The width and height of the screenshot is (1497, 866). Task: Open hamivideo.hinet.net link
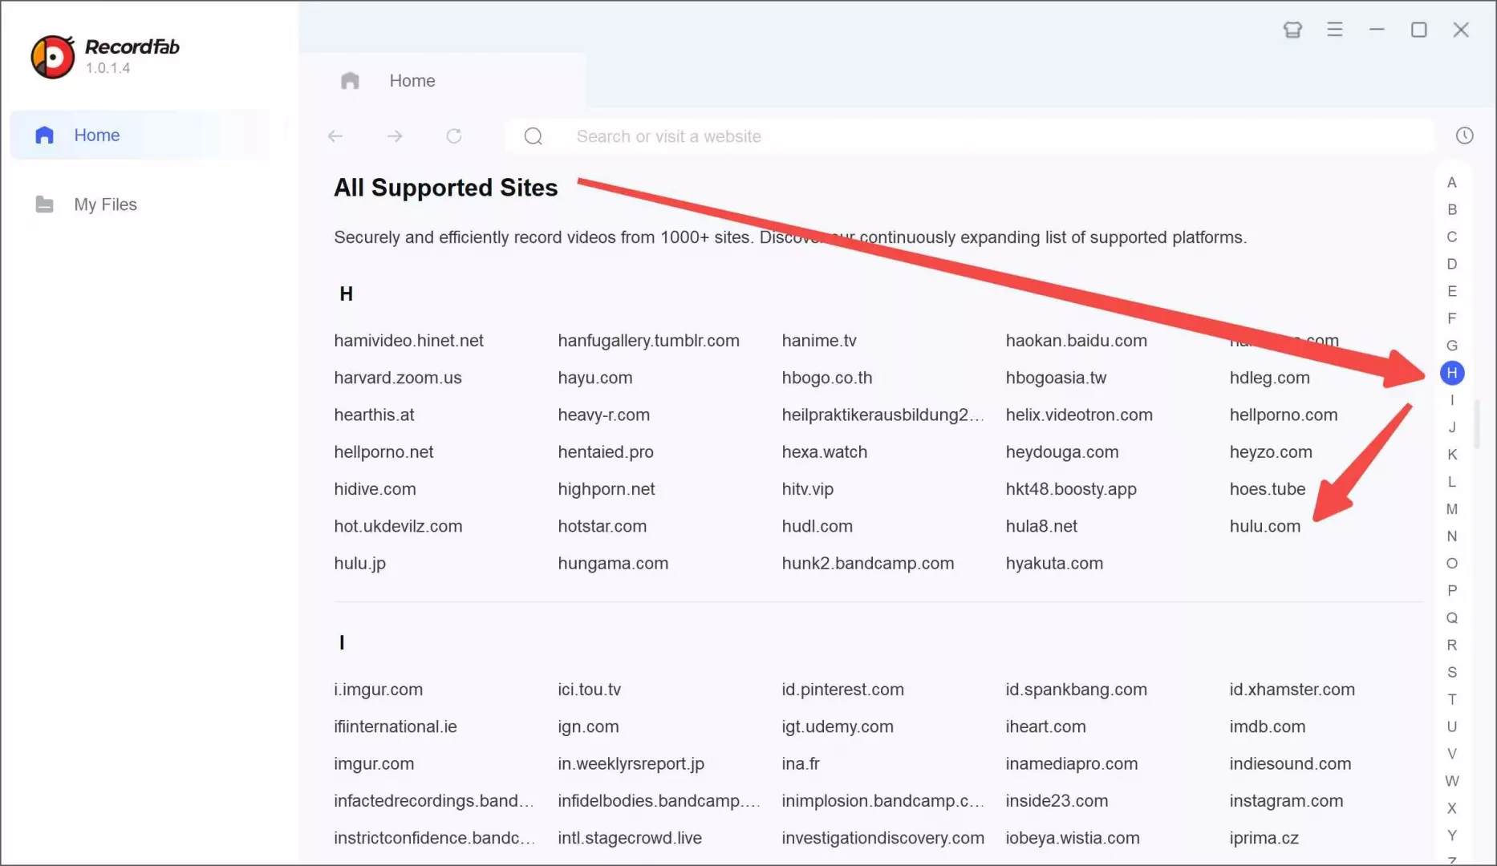click(x=409, y=341)
